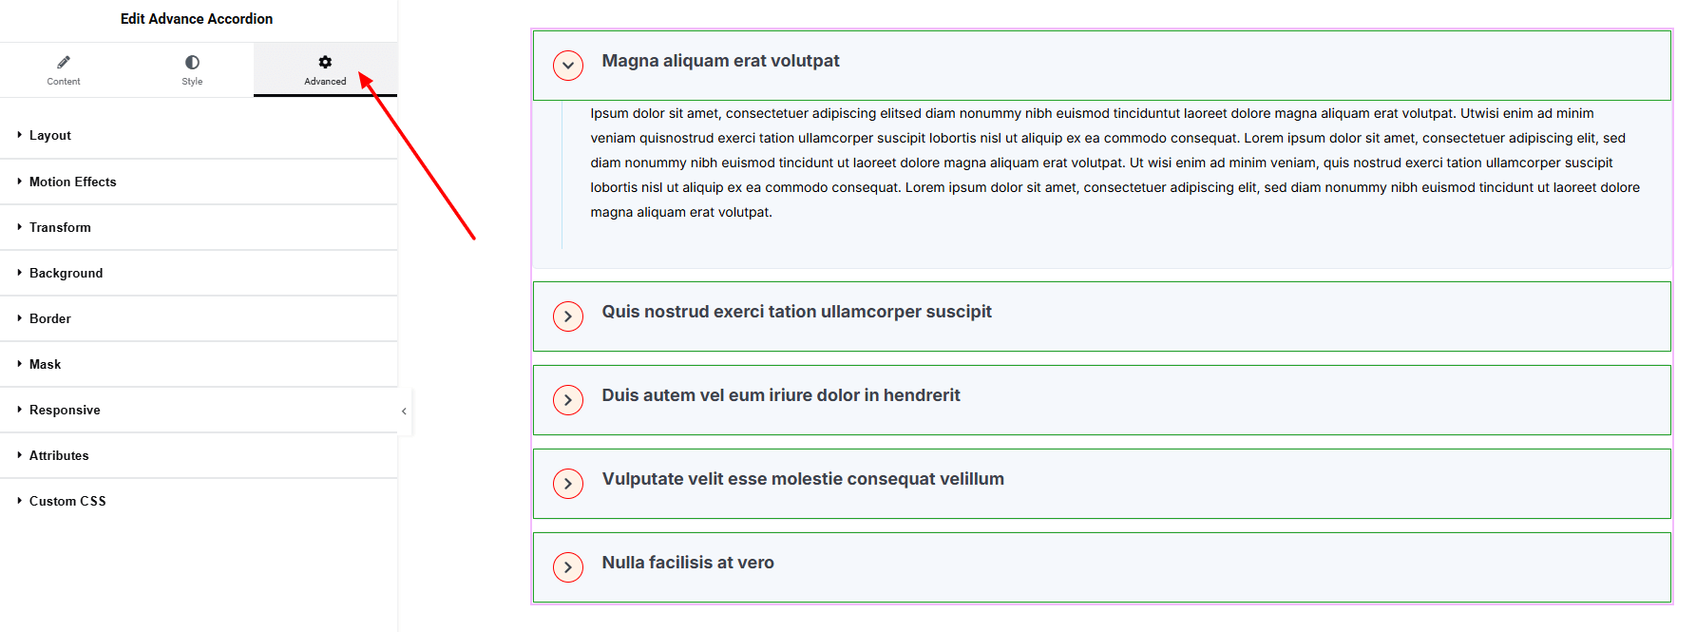The image size is (1696, 632).
Task: Open the Custom CSS section
Action: [x=67, y=501]
